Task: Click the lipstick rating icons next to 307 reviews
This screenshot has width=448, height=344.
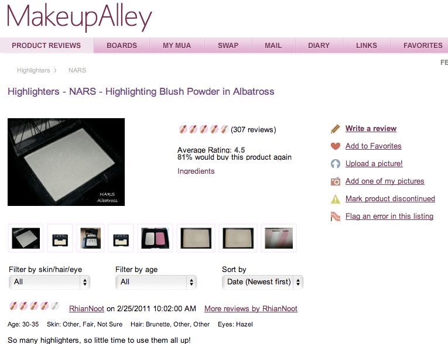Action: click(204, 129)
